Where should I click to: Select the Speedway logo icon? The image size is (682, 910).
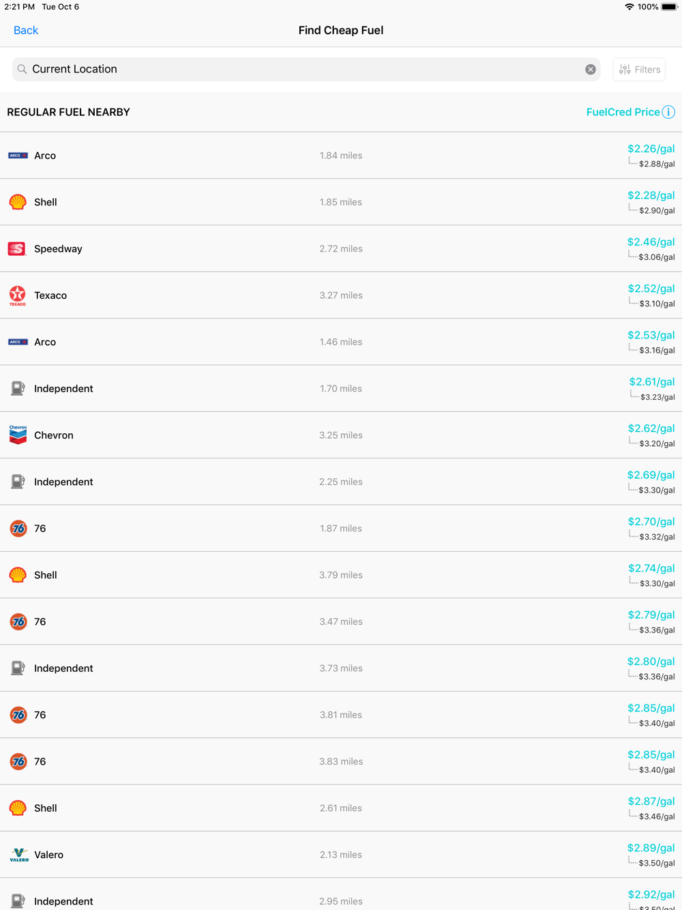(17, 249)
